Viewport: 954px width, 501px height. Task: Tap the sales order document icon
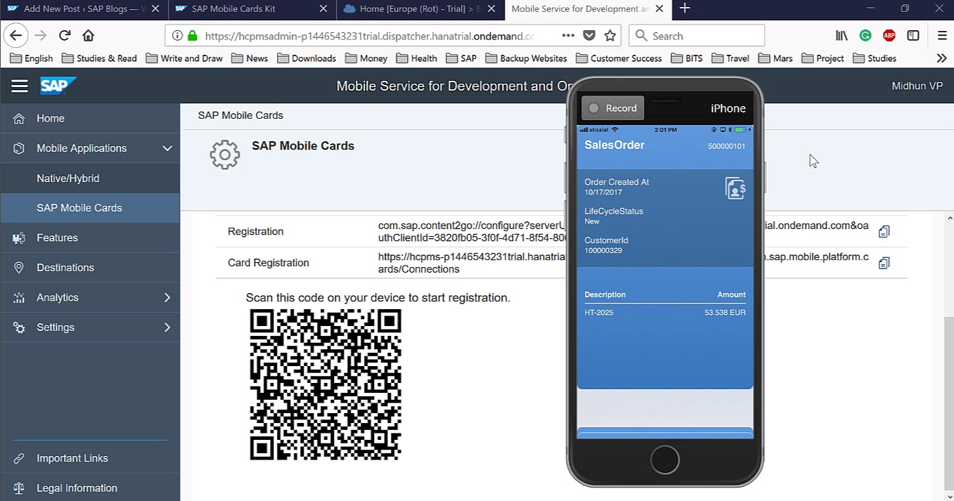735,188
